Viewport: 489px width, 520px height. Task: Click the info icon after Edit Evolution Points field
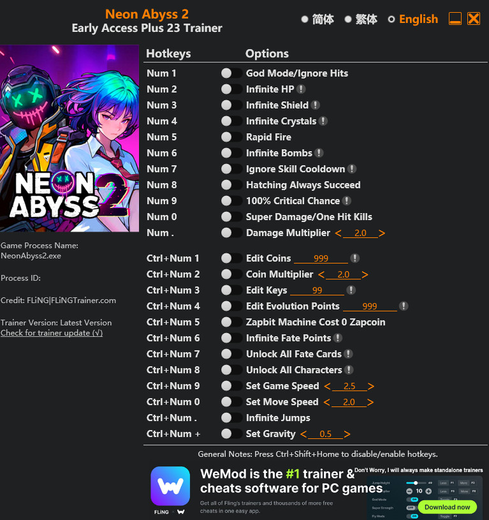403,306
